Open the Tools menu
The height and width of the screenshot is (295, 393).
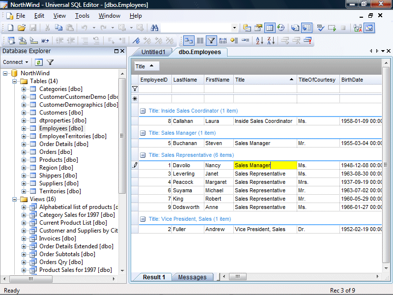(82, 16)
